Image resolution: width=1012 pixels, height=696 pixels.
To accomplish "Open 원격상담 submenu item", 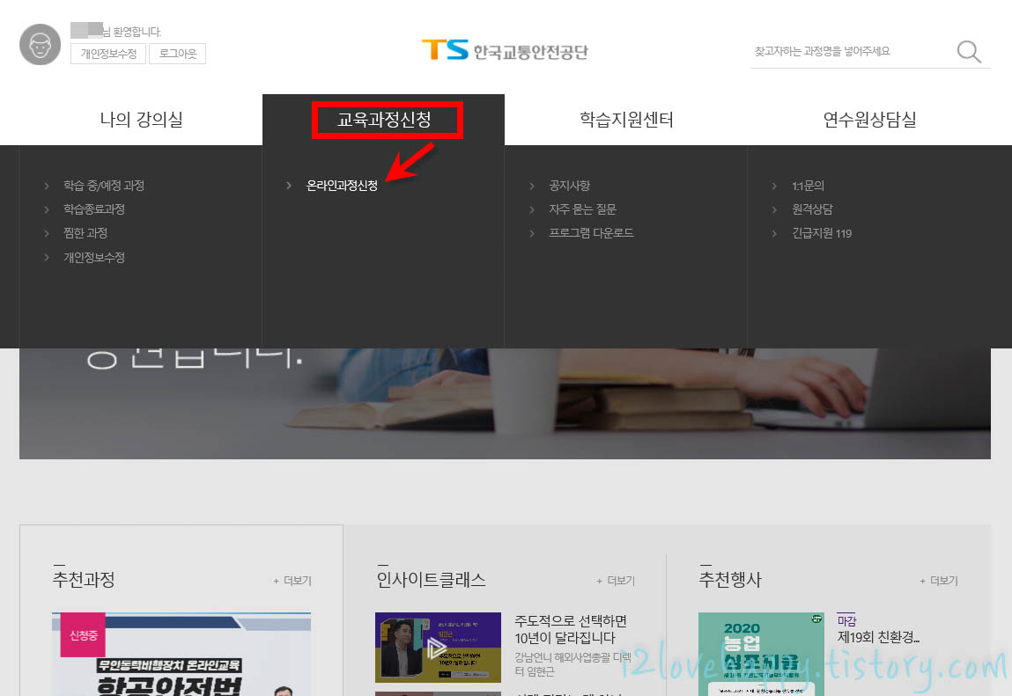I will pyautogui.click(x=813, y=209).
